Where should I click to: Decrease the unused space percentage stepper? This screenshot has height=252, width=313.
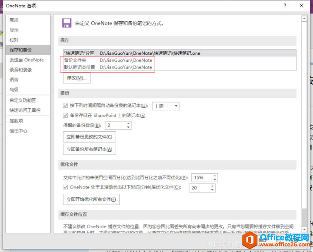215,179
